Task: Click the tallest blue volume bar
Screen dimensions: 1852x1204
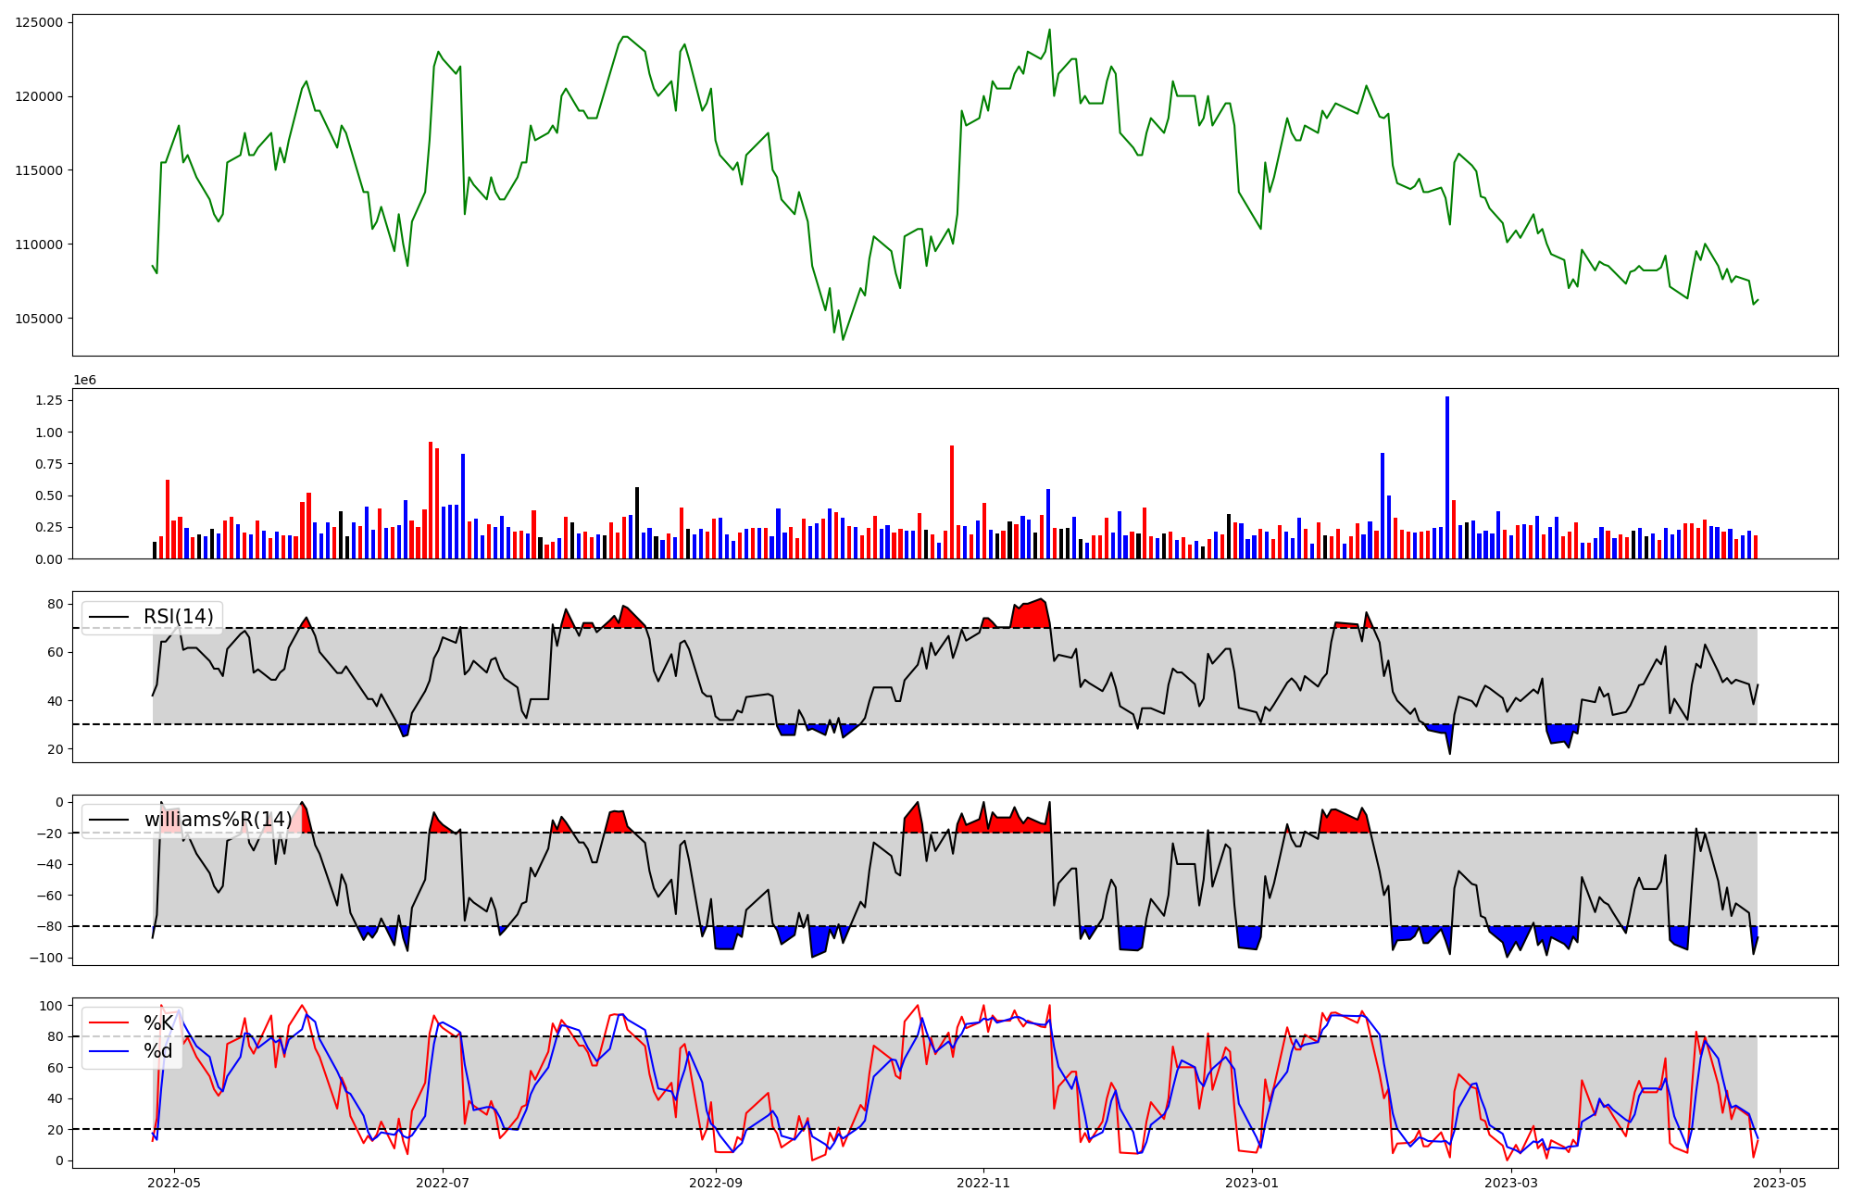Action: coord(1447,477)
